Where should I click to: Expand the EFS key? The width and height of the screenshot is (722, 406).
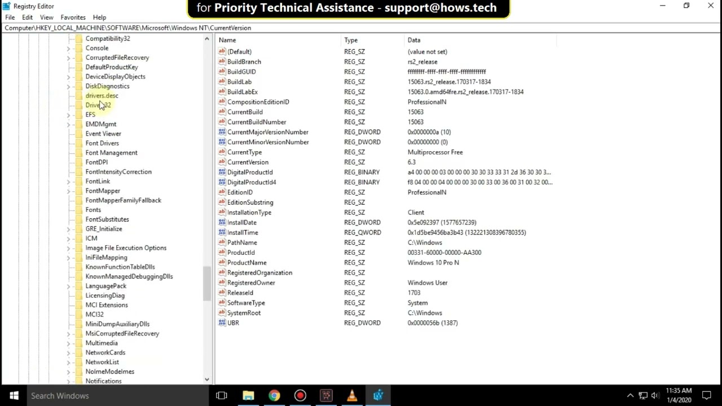point(69,114)
